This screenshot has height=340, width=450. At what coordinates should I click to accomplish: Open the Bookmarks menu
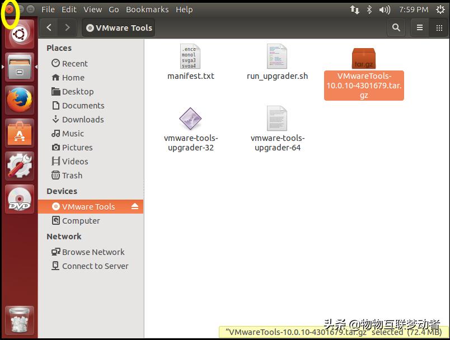[147, 9]
